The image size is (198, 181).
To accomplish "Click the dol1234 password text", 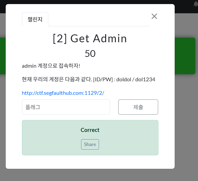I will pyautogui.click(x=145, y=79).
